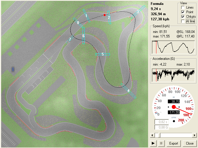This screenshot has width=198, height=148.
Task: Select checkpoint 8 marker on the track
Action: (78, 23)
